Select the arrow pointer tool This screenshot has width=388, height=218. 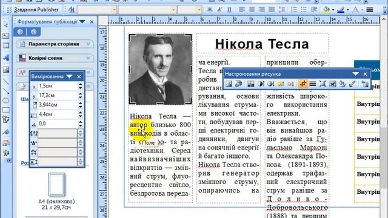click(x=6, y=24)
